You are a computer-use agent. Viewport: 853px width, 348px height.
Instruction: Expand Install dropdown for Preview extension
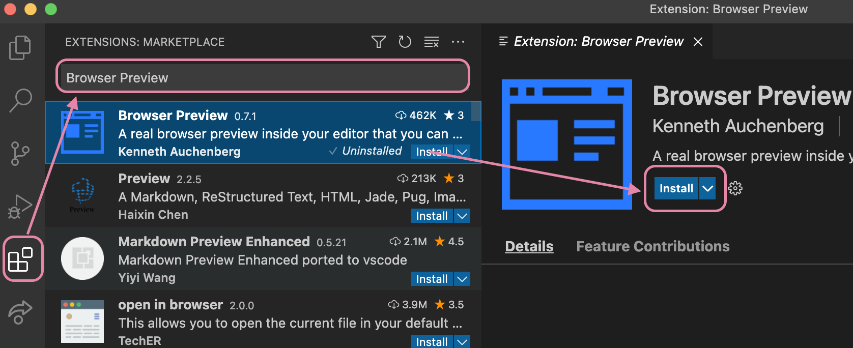462,216
